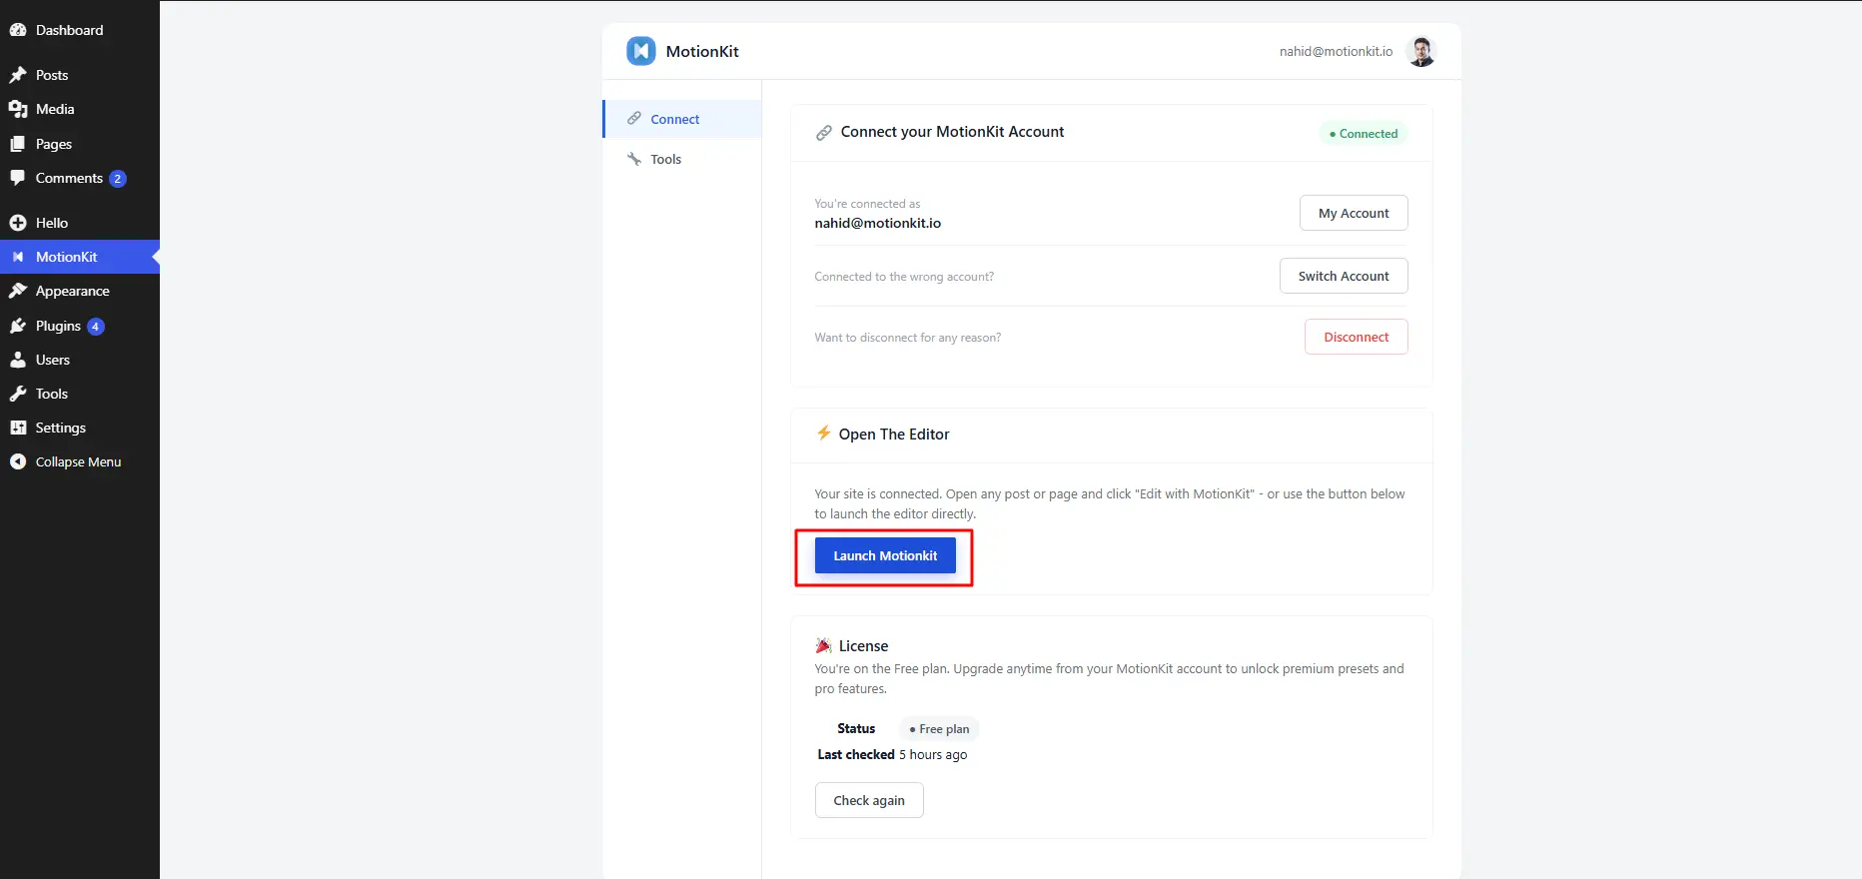Click the My Account button

click(x=1354, y=213)
